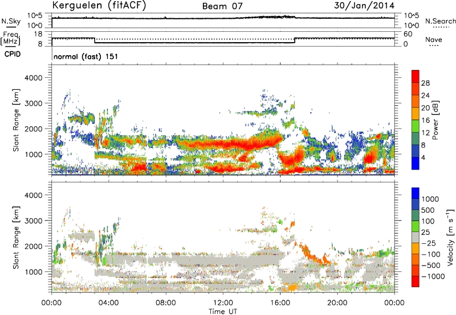Image resolution: width=456 pixels, height=315 pixels.
Task: Select the date text '30/Jan/2014'
Action: tap(364, 6)
